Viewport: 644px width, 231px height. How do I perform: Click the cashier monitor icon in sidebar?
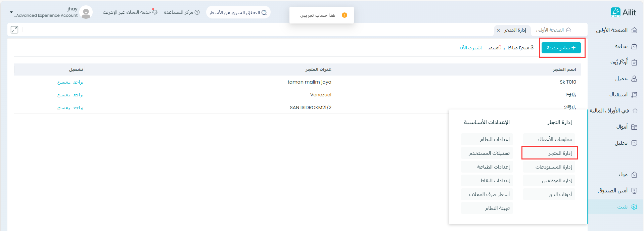[x=634, y=191]
